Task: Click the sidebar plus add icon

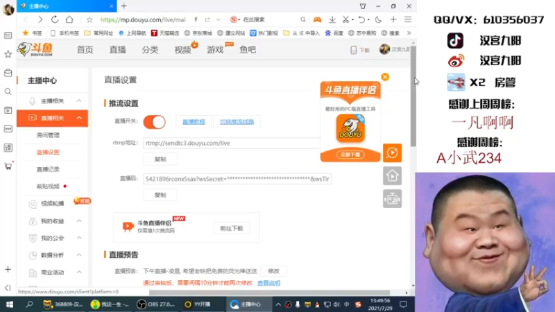Action: click(8, 269)
